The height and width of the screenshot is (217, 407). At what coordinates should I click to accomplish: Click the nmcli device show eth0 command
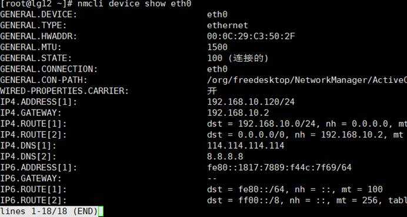pos(134,4)
